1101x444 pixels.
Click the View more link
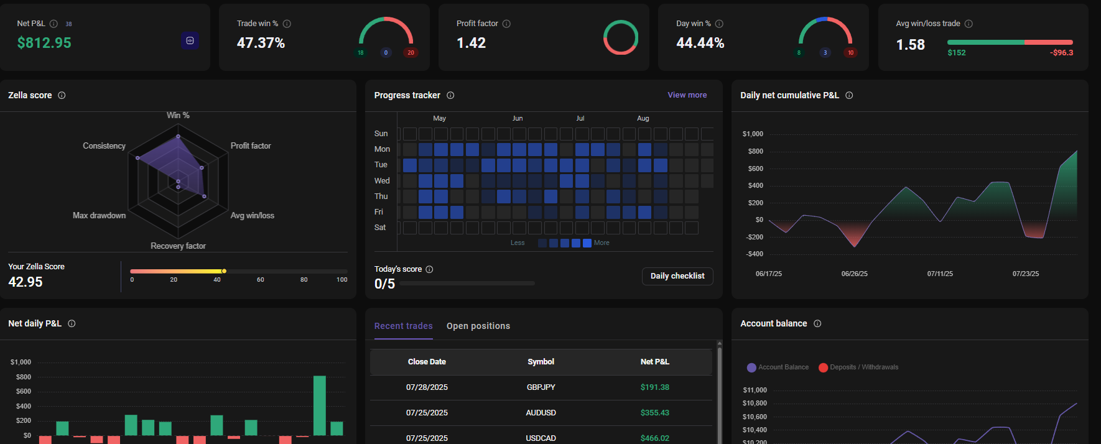pos(687,95)
